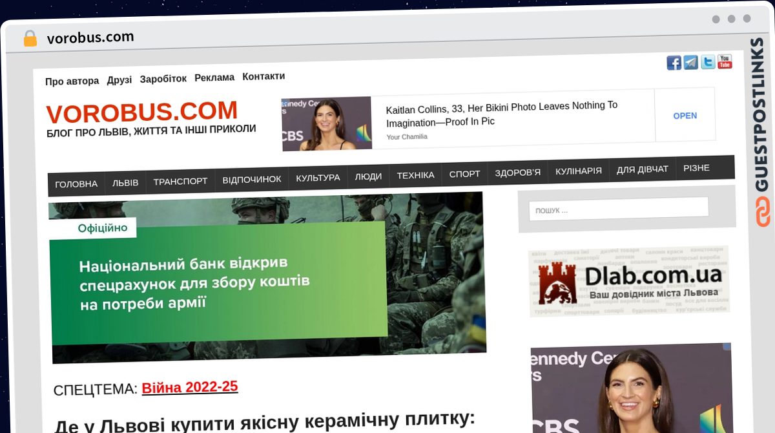This screenshot has height=433, width=775.
Task: Click the Telegram share icon
Action: click(x=690, y=62)
